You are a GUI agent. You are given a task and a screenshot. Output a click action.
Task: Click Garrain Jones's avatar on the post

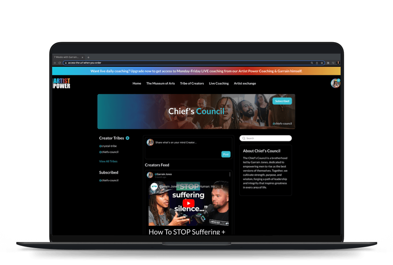click(150, 175)
